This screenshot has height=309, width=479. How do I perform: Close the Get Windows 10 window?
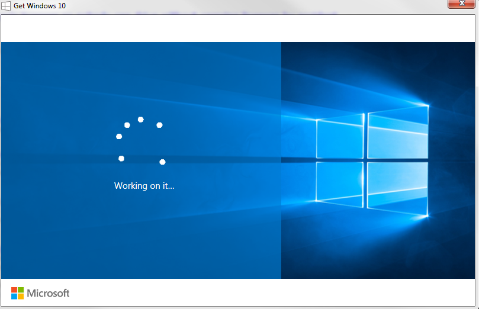click(x=461, y=4)
